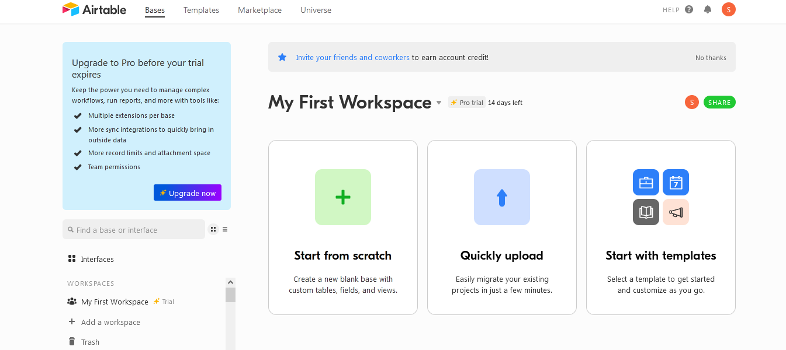Open the Help question mark icon
This screenshot has width=786, height=350.
[x=689, y=9]
